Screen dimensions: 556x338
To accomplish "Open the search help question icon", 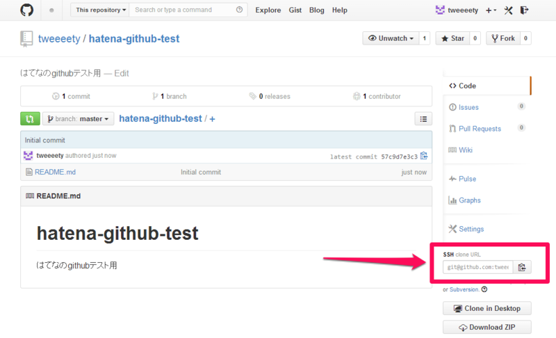I will 239,10.
